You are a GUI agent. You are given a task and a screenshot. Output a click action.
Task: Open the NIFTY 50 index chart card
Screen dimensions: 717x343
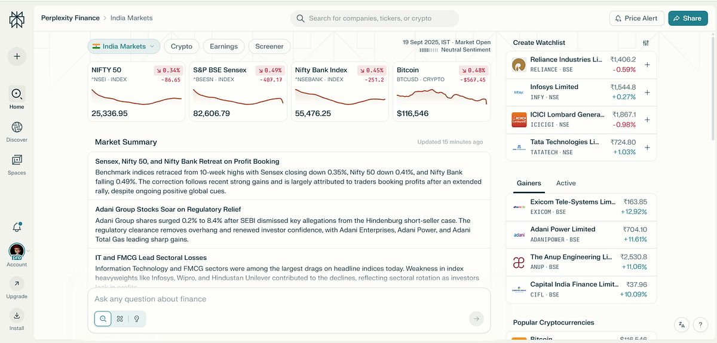[137, 91]
